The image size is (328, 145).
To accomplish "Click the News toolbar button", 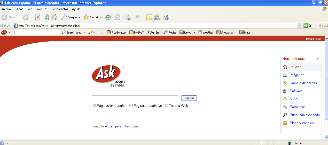I will pos(185,33).
